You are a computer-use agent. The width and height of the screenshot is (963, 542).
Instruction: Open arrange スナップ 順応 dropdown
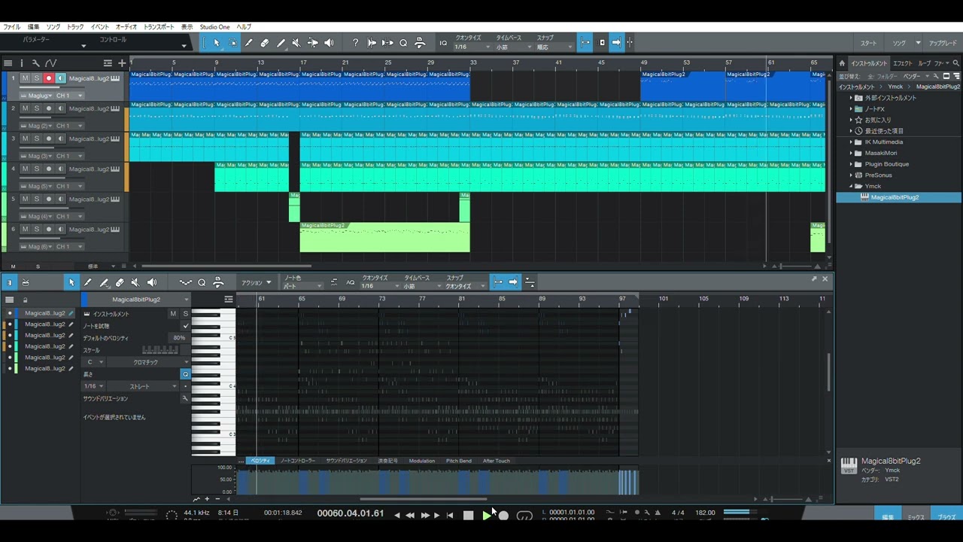[554, 47]
